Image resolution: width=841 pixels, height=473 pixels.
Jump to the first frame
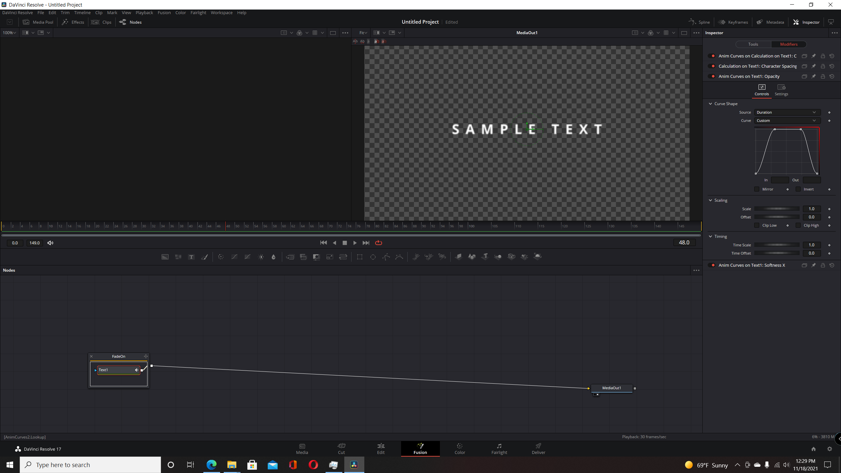coord(323,243)
